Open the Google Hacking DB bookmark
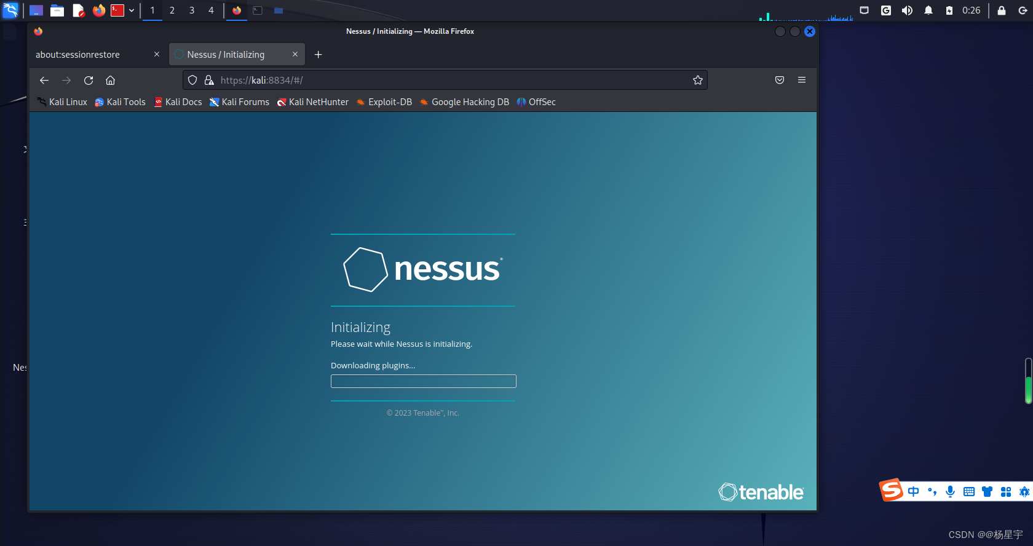Screen dimensions: 1033x546 tap(464, 102)
